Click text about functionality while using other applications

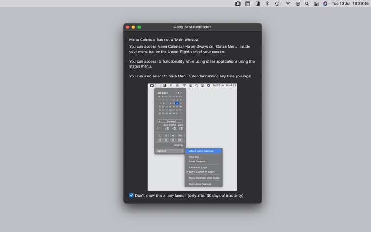pyautogui.click(x=192, y=64)
